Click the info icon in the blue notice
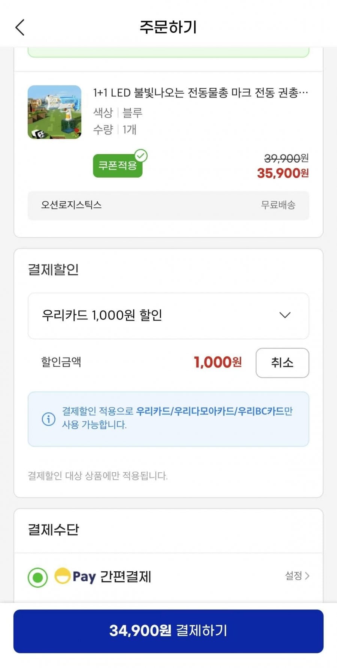 49,419
